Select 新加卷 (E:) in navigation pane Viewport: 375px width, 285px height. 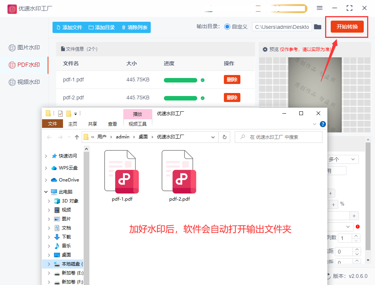[x=68, y=273]
